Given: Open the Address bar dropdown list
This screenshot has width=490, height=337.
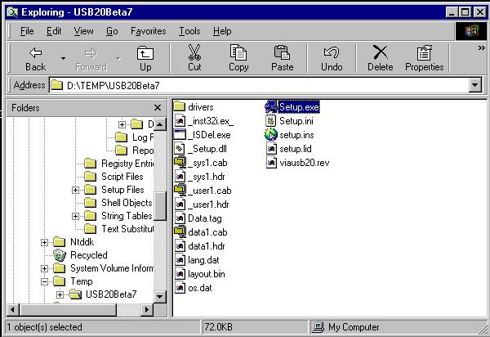Looking at the screenshot, I should (x=474, y=85).
